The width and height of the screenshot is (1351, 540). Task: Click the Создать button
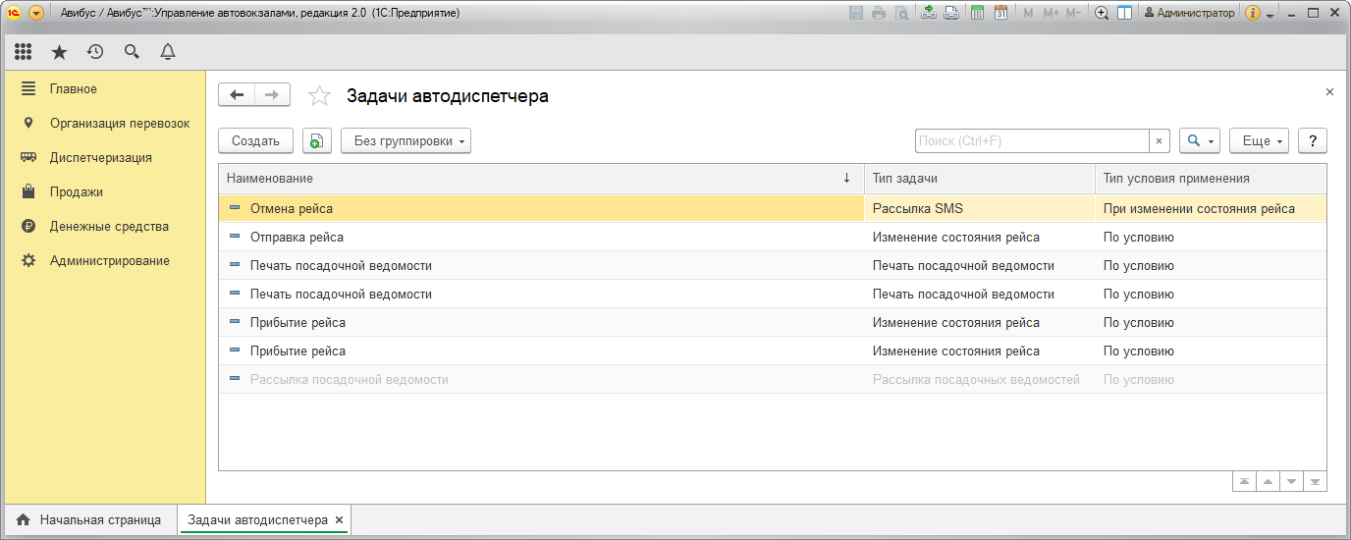[255, 141]
